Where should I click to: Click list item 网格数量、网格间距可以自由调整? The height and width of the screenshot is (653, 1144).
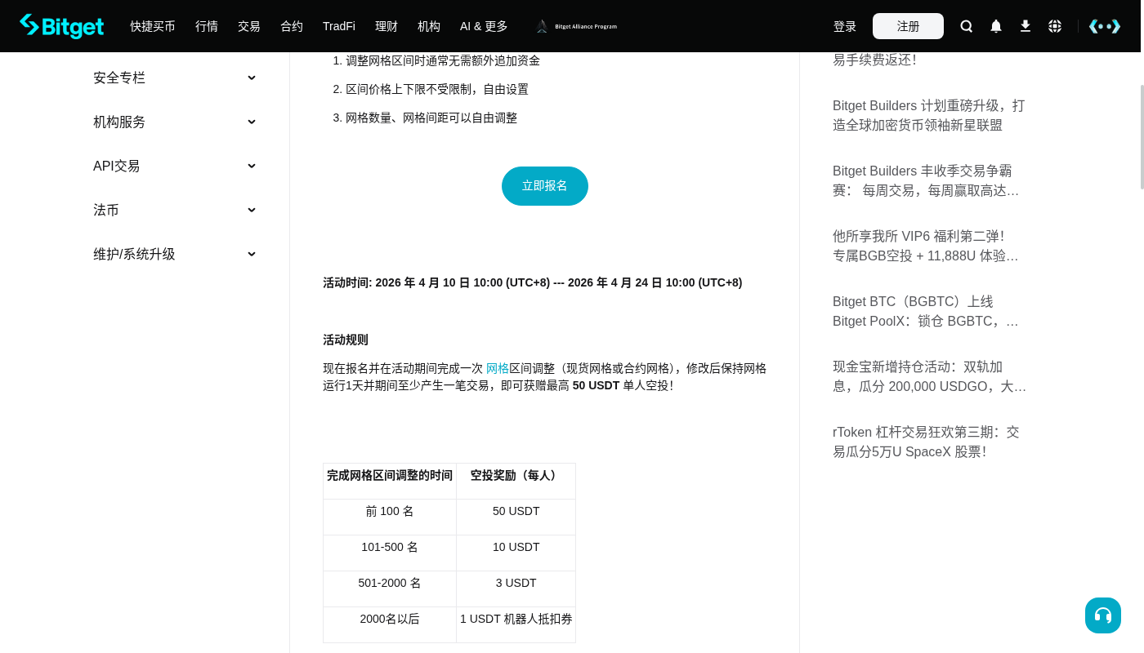click(x=431, y=118)
